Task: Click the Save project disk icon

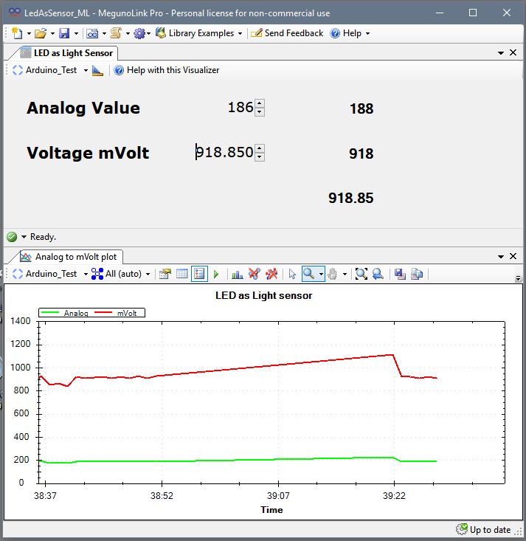Action: click(64, 33)
